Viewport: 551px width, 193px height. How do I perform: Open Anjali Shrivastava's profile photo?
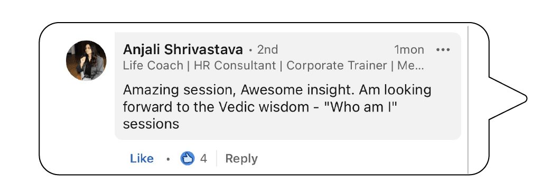(x=86, y=60)
